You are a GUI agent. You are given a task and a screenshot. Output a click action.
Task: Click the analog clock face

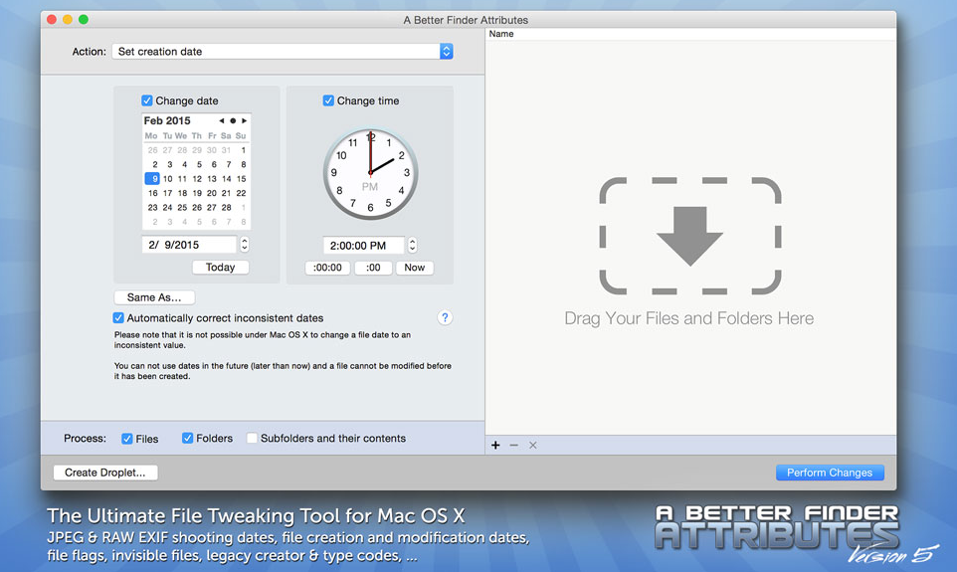pyautogui.click(x=370, y=174)
